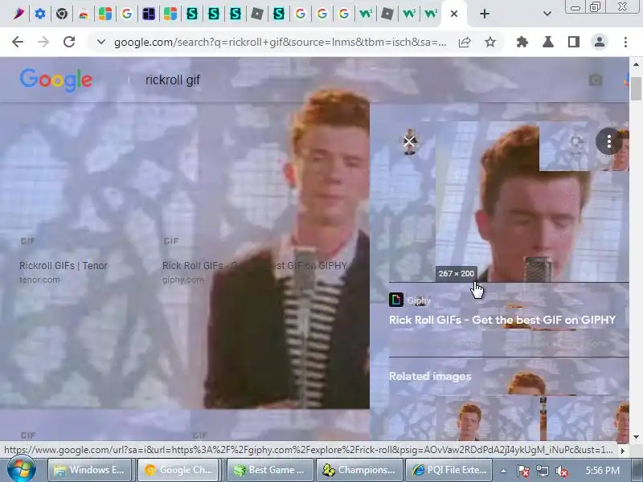Open the preview panel three-dot menu
The width and height of the screenshot is (643, 482).
tap(609, 141)
